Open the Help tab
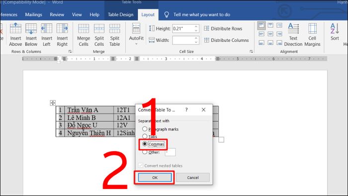Image resolution: width=348 pixels, height=196 pixels. coord(94,14)
